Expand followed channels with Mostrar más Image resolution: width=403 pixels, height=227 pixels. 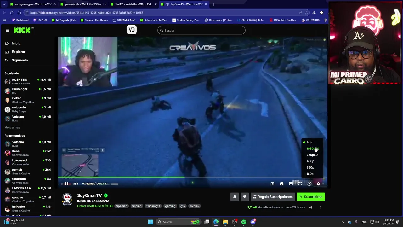pyautogui.click(x=12, y=127)
